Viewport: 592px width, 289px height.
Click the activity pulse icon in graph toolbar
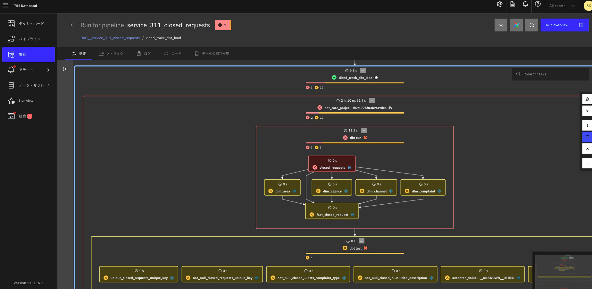click(x=587, y=111)
